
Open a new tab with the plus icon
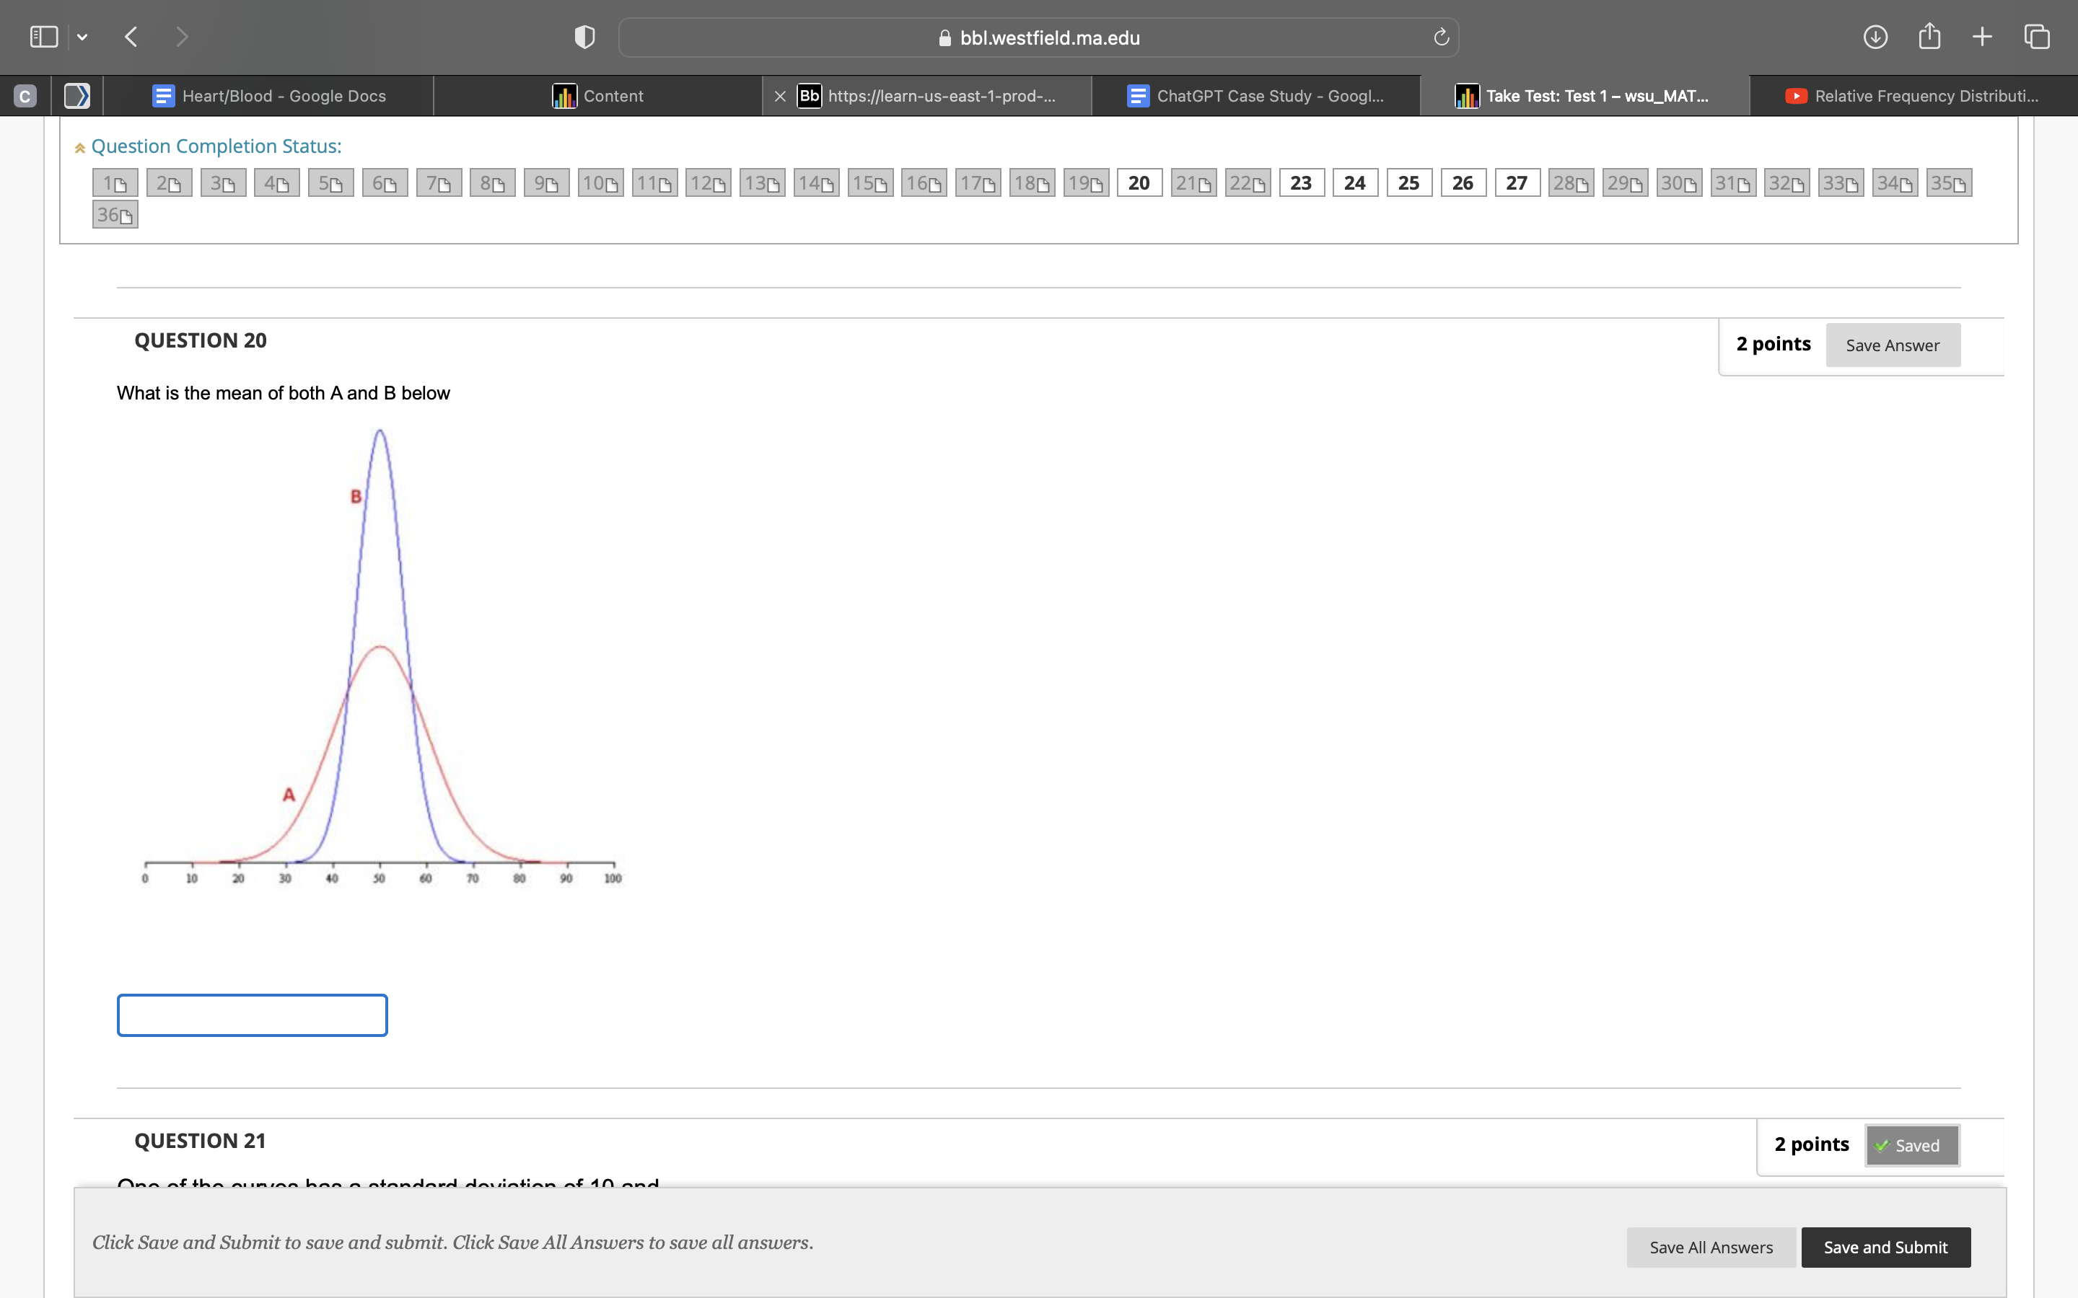click(x=1982, y=37)
